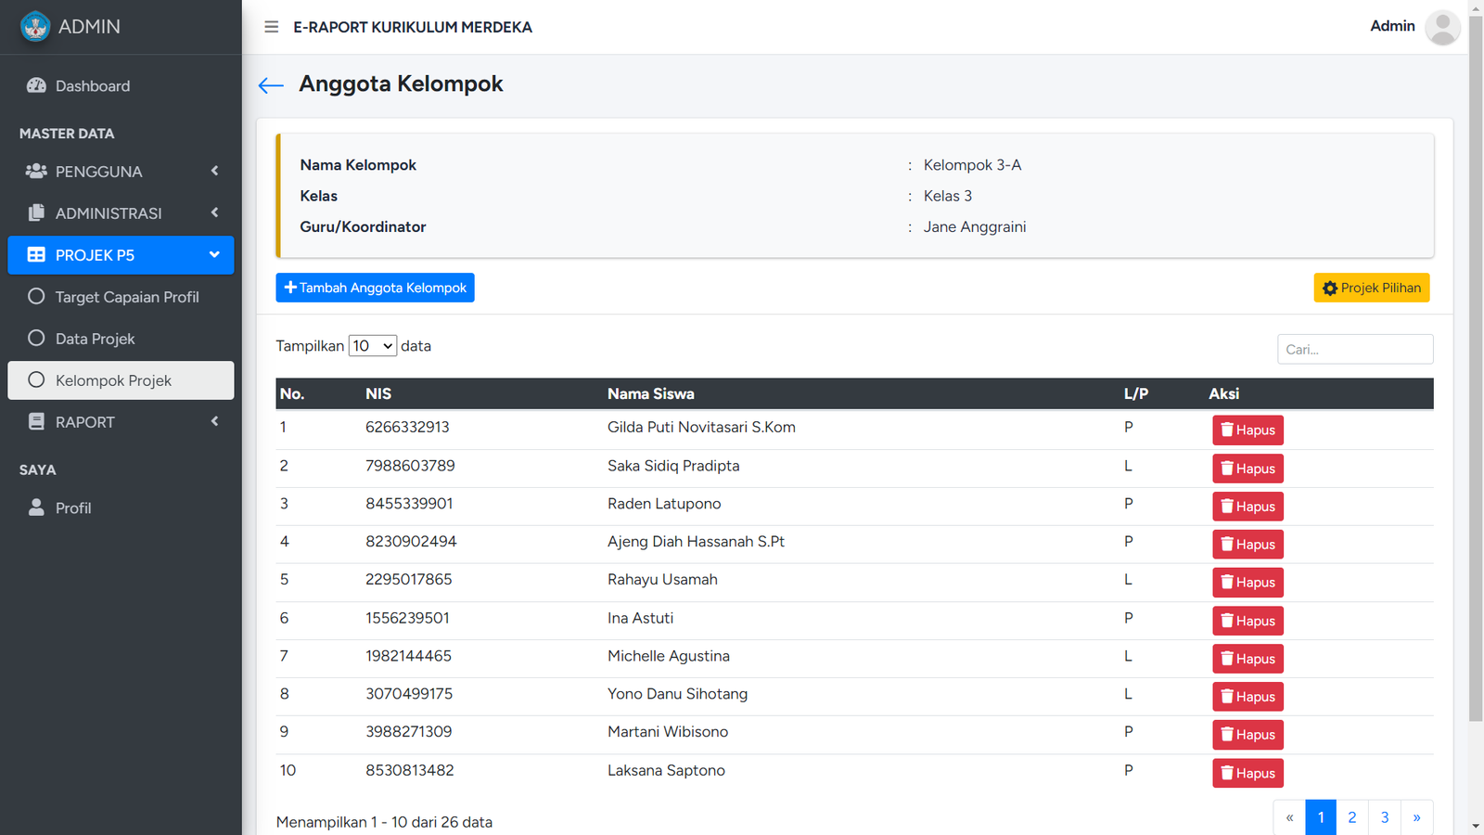Click the Kemdikbud logo in sidebar
Image resolution: width=1484 pixels, height=835 pixels.
coord(35,27)
